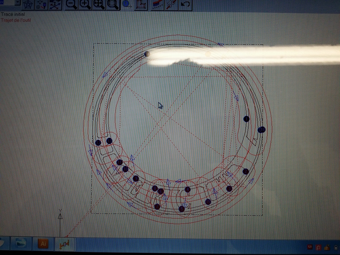Click the red contour outline toolbar icon

point(141,5)
